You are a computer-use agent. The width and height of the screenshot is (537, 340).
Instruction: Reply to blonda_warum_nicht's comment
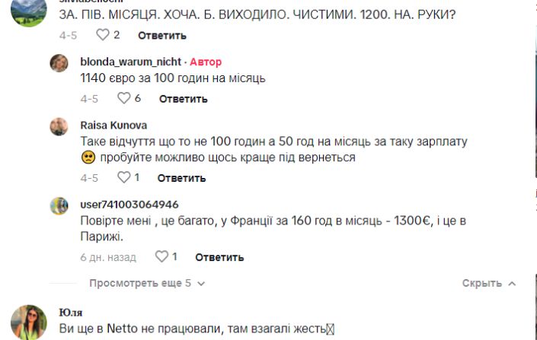(x=183, y=99)
